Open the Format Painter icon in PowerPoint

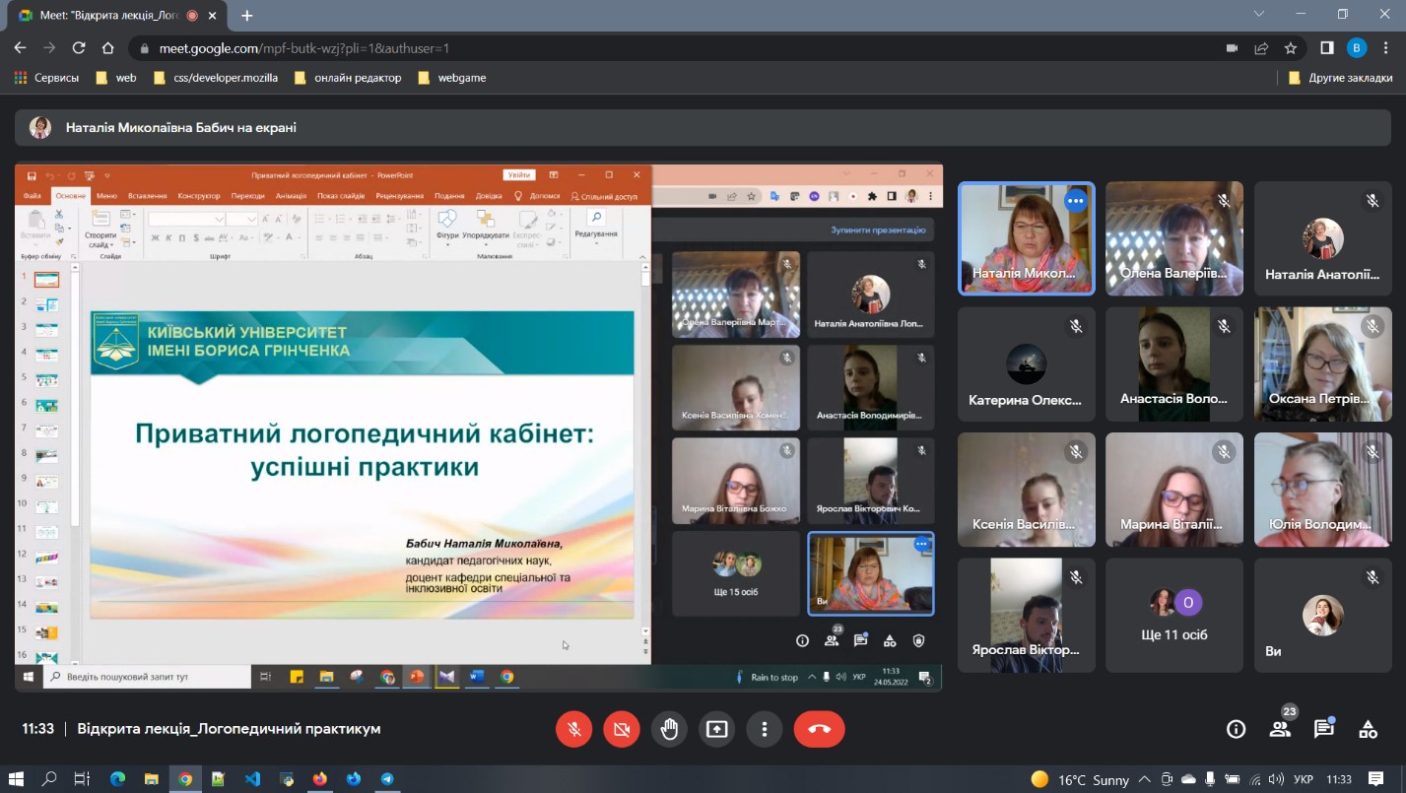click(x=58, y=241)
